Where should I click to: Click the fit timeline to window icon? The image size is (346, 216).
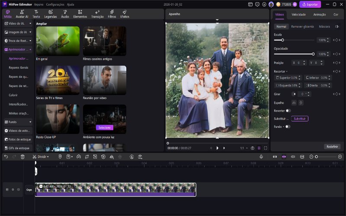point(302,157)
